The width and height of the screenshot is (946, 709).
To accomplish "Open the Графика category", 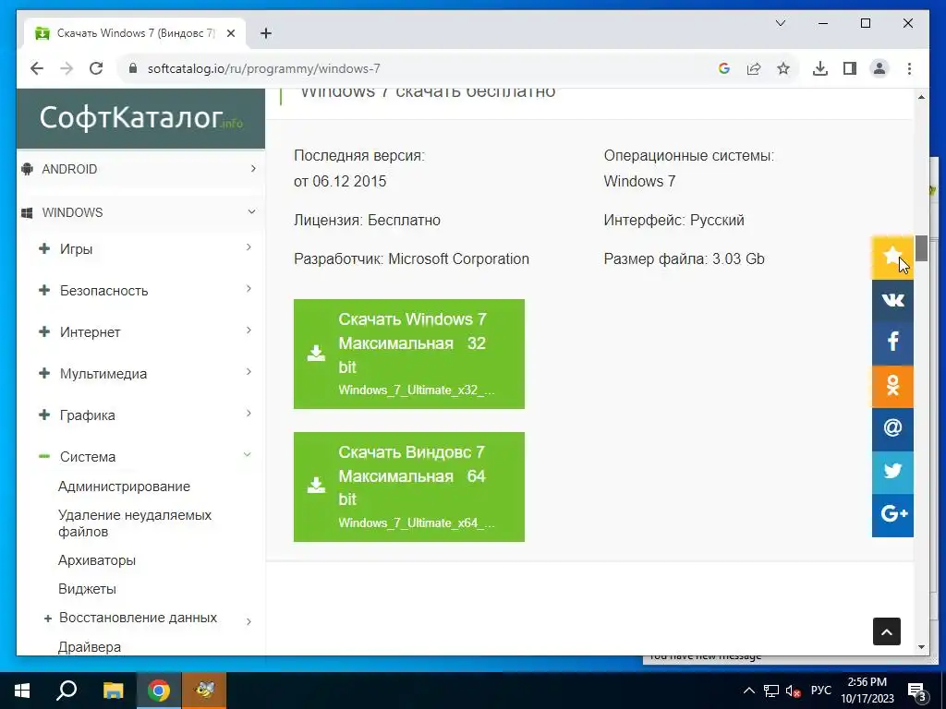I will coord(88,415).
